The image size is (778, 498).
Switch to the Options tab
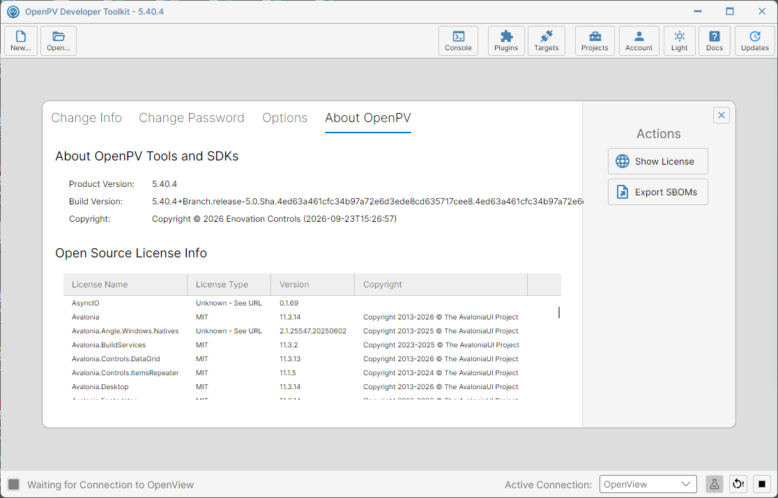[285, 118]
